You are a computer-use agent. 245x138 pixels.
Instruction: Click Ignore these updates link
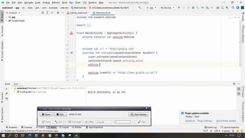coord(226,121)
